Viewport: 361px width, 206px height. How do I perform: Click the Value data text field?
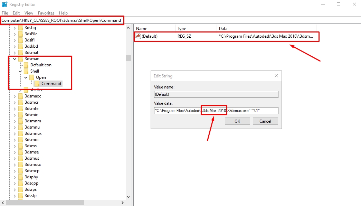[x=216, y=111]
